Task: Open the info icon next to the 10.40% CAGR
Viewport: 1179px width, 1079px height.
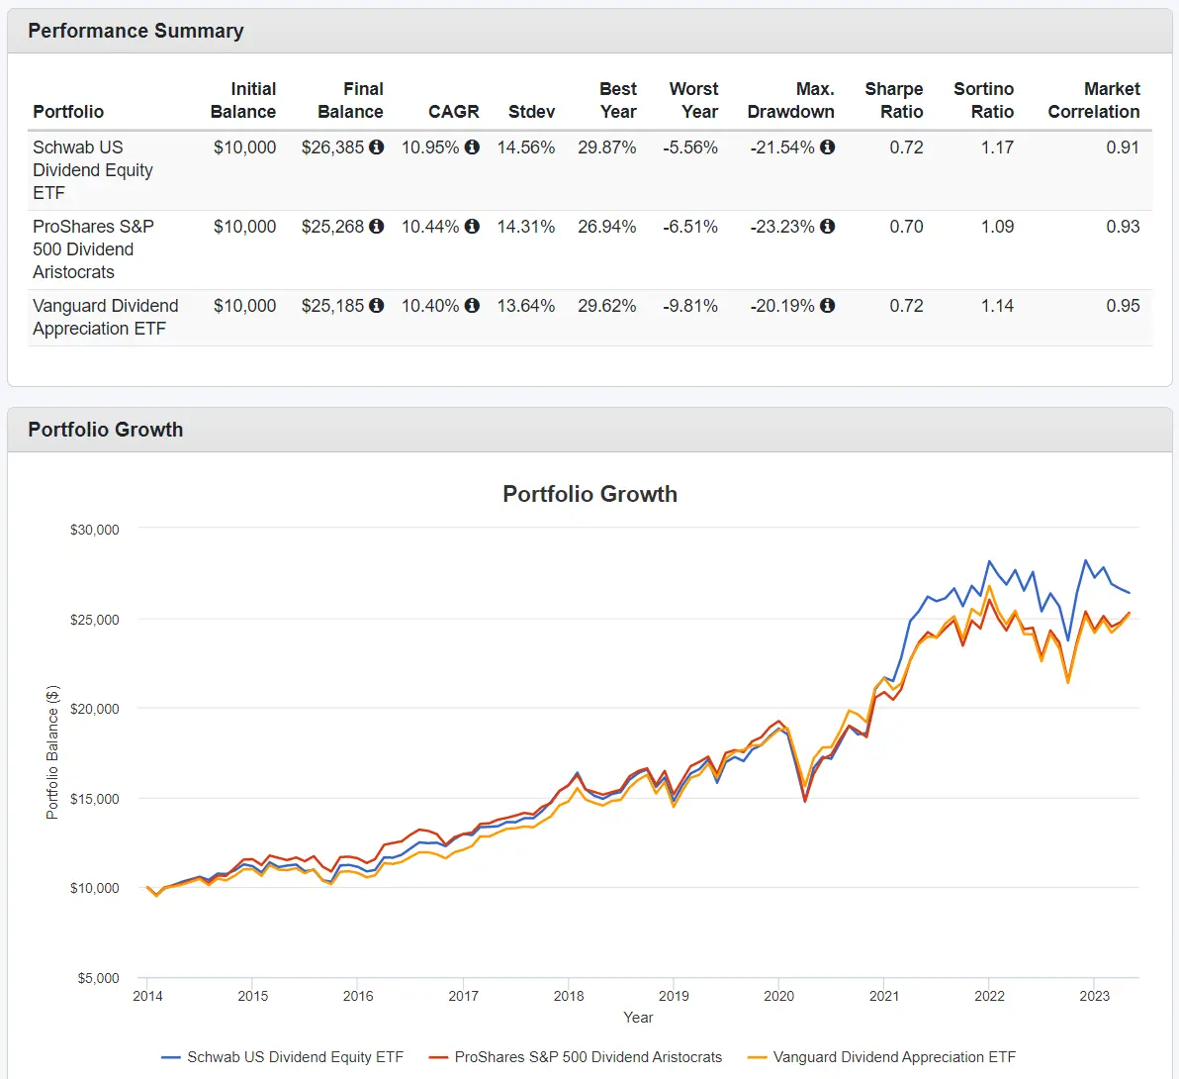Action: pyautogui.click(x=472, y=305)
